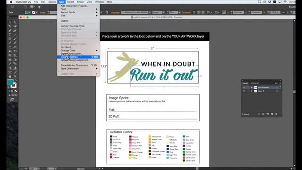Choose Add Fonts from Typekit

tap(78, 6)
